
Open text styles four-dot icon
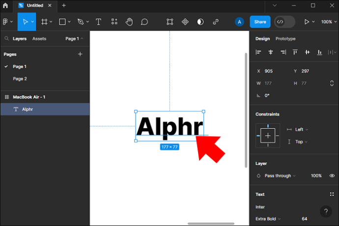pyautogui.click(x=332, y=194)
